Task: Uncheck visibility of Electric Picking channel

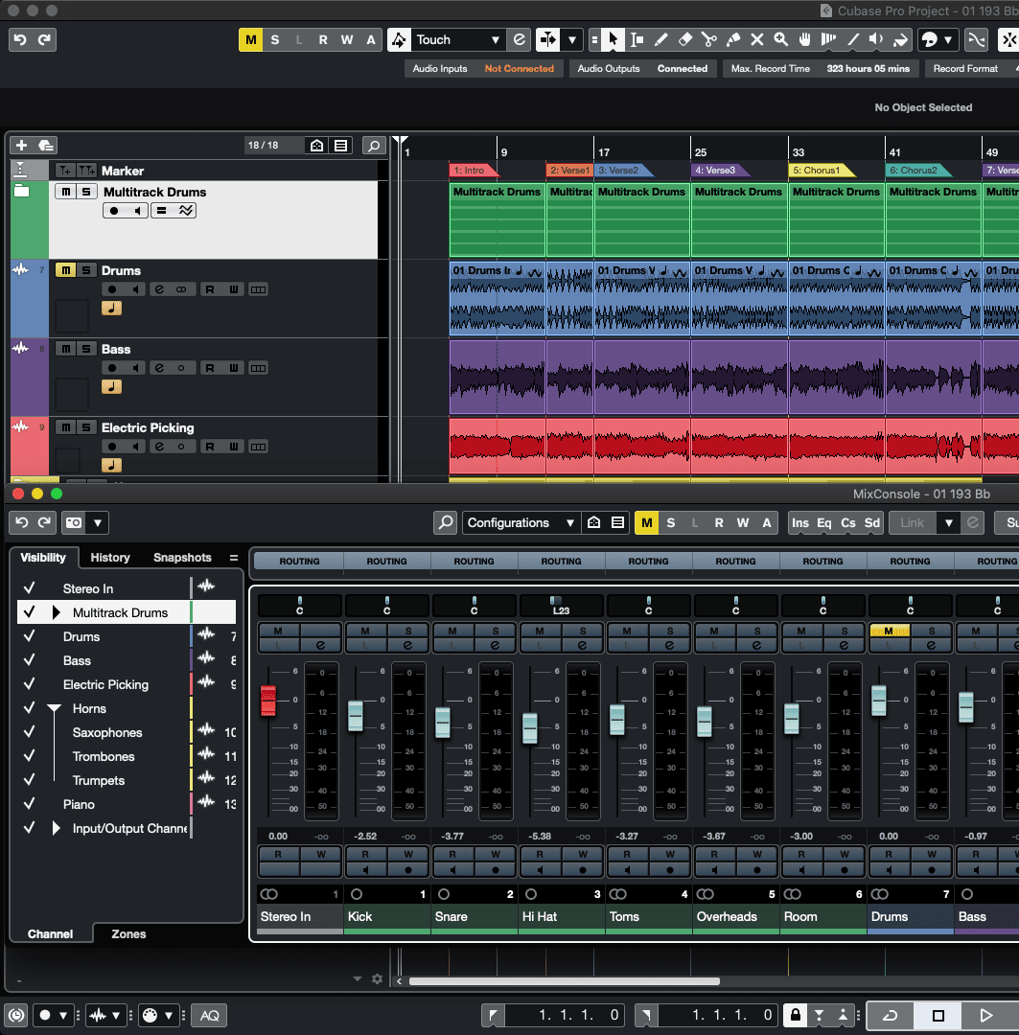Action: click(30, 684)
